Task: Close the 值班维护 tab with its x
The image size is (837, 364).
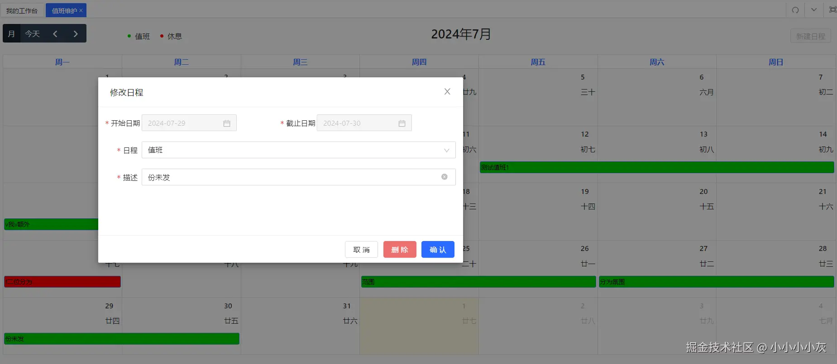Action: click(81, 10)
